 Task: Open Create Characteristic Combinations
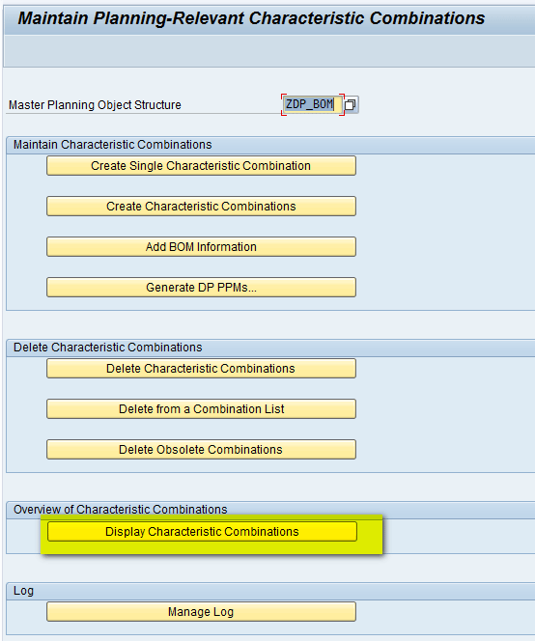pos(201,206)
